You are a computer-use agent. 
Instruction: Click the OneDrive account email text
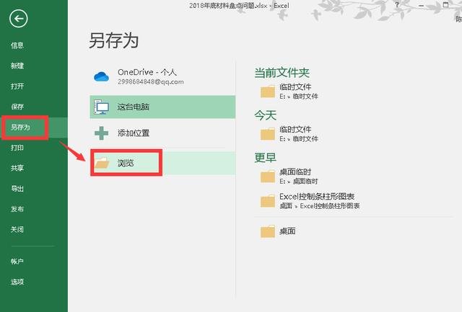(x=151, y=81)
